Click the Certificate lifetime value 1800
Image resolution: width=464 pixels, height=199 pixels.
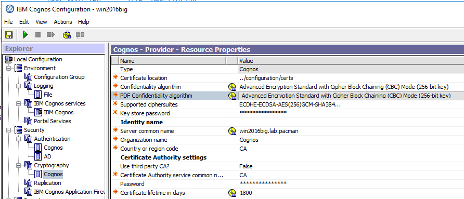pyautogui.click(x=246, y=193)
